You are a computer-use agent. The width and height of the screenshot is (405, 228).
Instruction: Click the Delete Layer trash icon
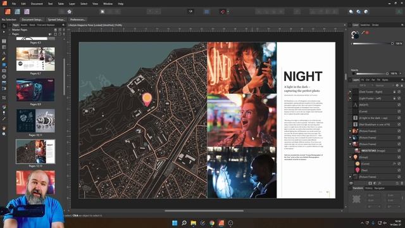tap(401, 183)
